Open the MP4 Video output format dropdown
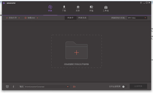 pos(137,18)
